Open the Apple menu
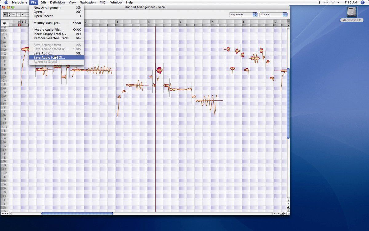Image resolution: width=369 pixels, height=231 pixels. click(6, 2)
